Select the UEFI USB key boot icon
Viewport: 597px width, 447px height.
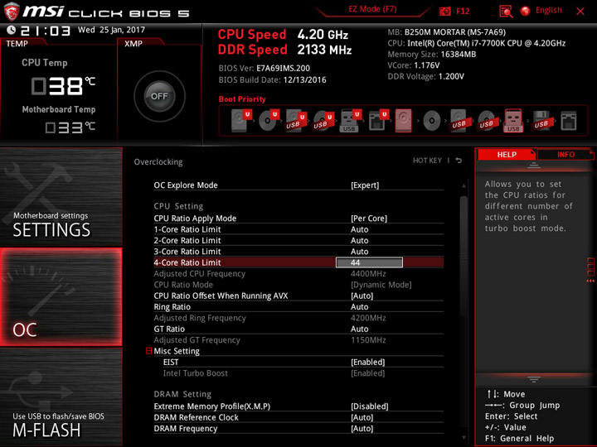[351, 121]
